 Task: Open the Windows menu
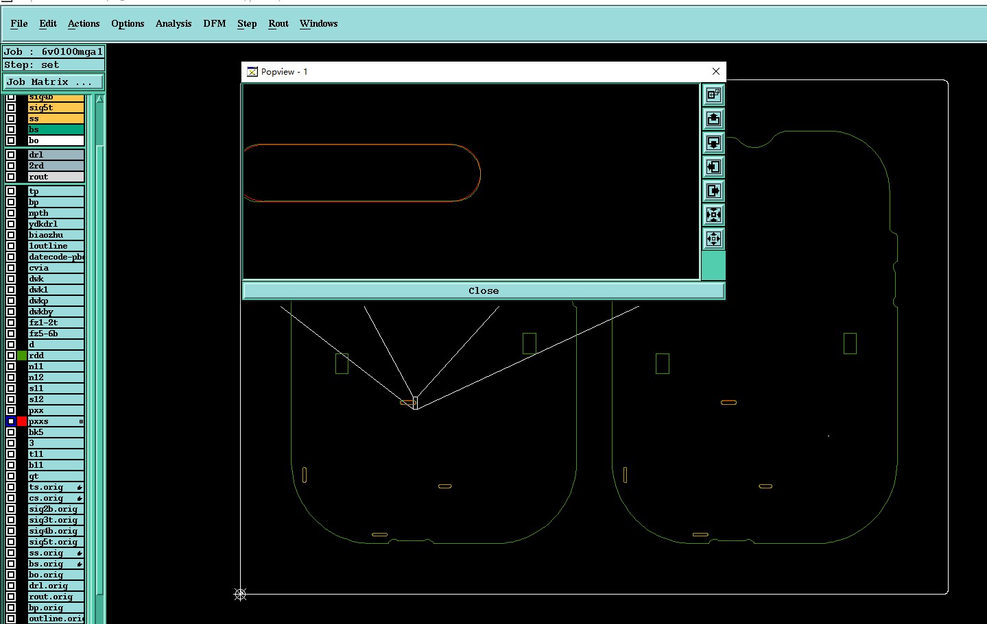319,23
